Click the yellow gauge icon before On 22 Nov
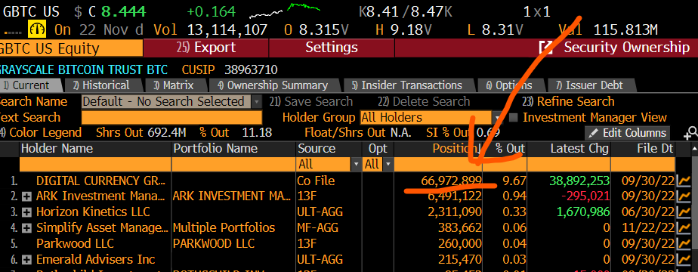 tap(38, 29)
